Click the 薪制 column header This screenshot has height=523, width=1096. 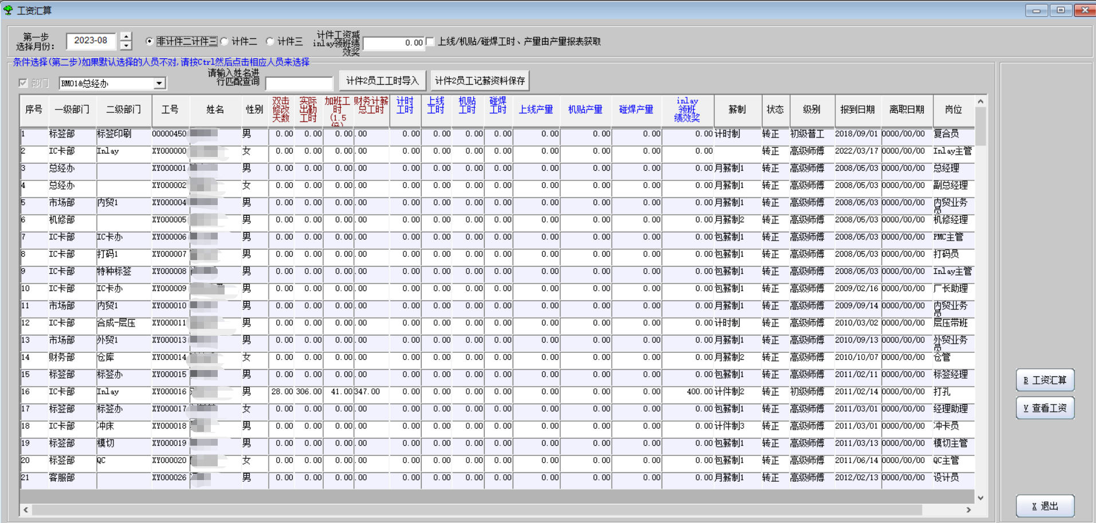(737, 110)
